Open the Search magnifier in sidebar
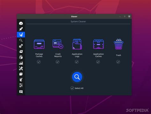The width and height of the screenshot is (151, 114). (21, 40)
